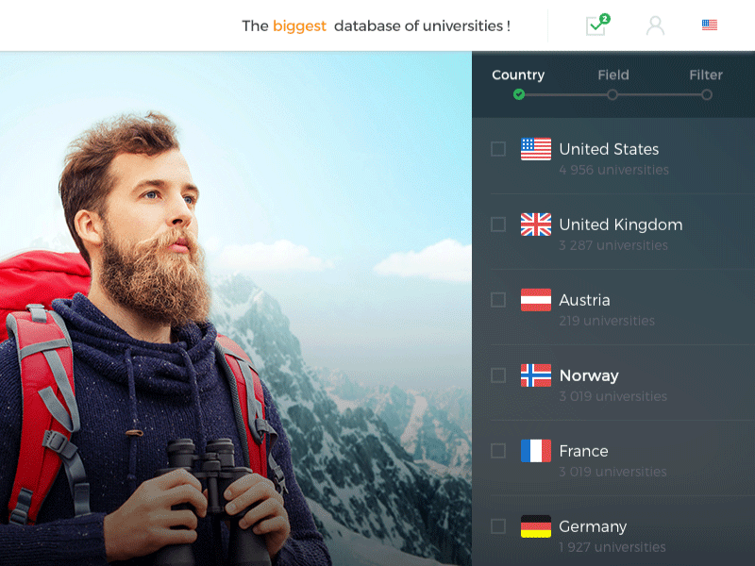Viewport: 755px width, 566px height.
Task: Click the Austria flag icon
Action: click(x=536, y=299)
